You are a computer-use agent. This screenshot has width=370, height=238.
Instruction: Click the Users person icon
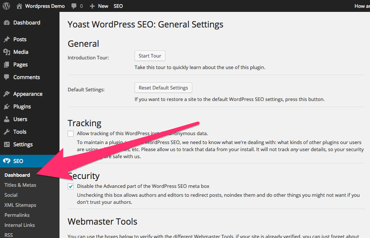[x=7, y=119]
